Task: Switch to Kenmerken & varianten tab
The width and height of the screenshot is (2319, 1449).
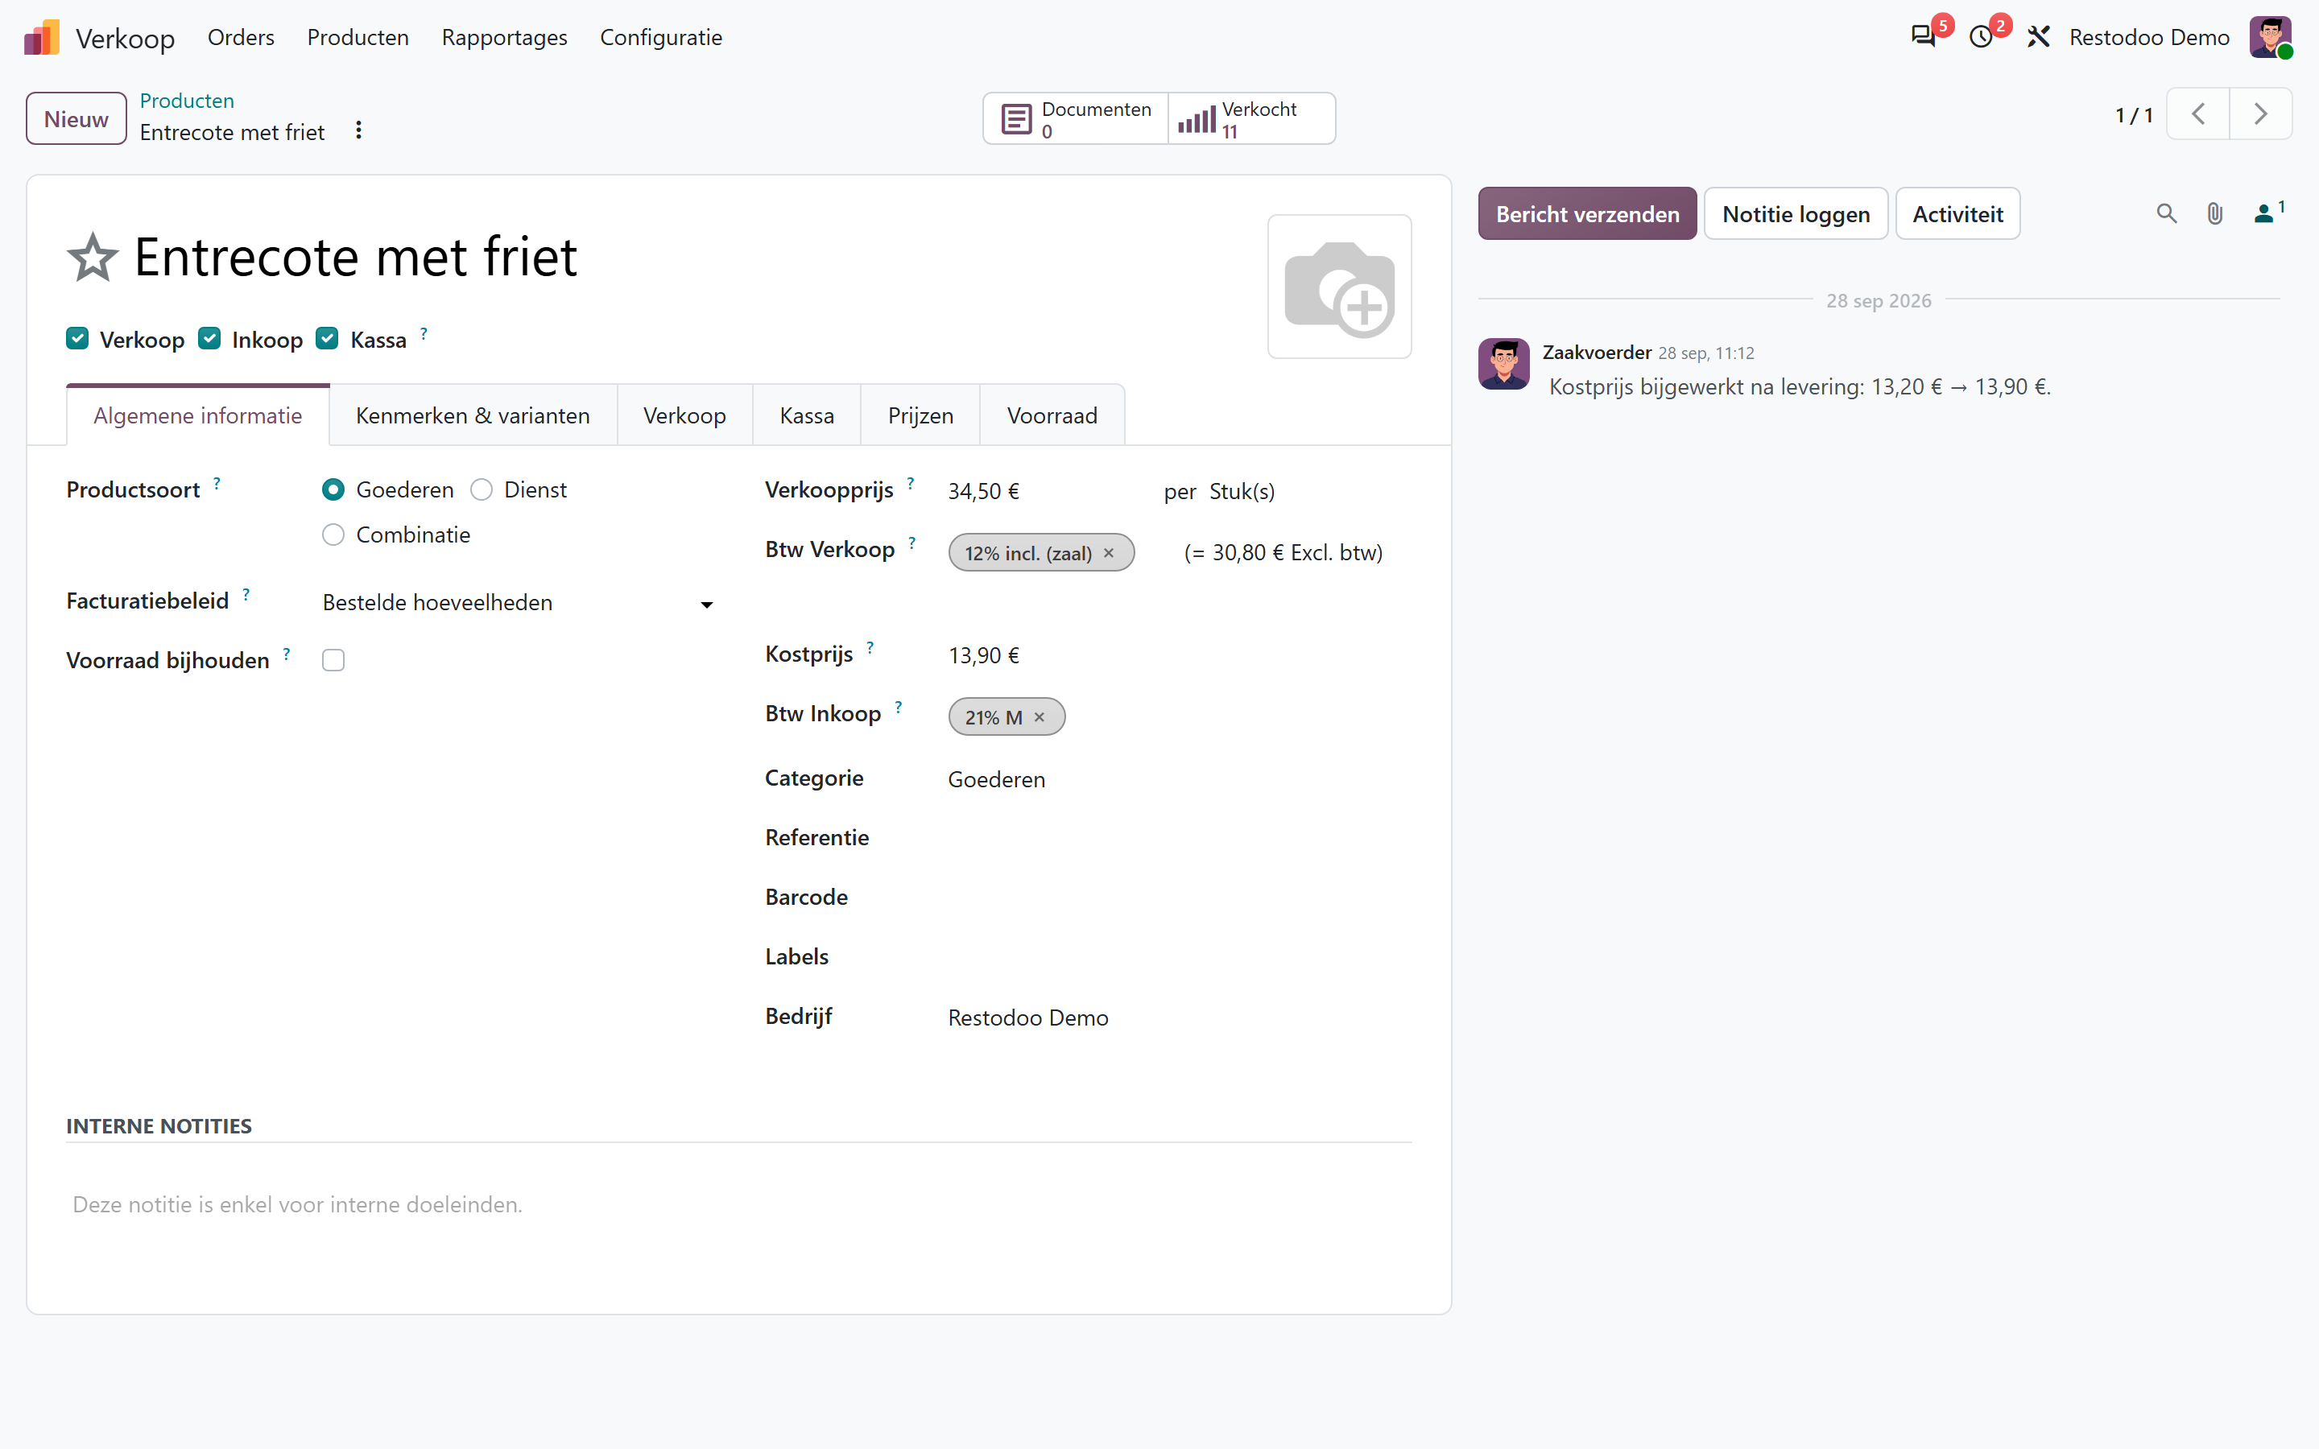Action: click(x=473, y=415)
